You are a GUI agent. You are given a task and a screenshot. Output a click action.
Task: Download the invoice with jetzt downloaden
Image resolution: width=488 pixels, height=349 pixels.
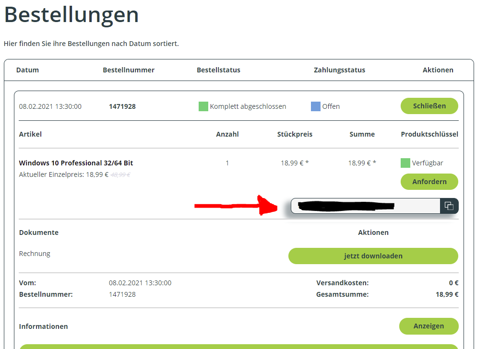pyautogui.click(x=373, y=256)
